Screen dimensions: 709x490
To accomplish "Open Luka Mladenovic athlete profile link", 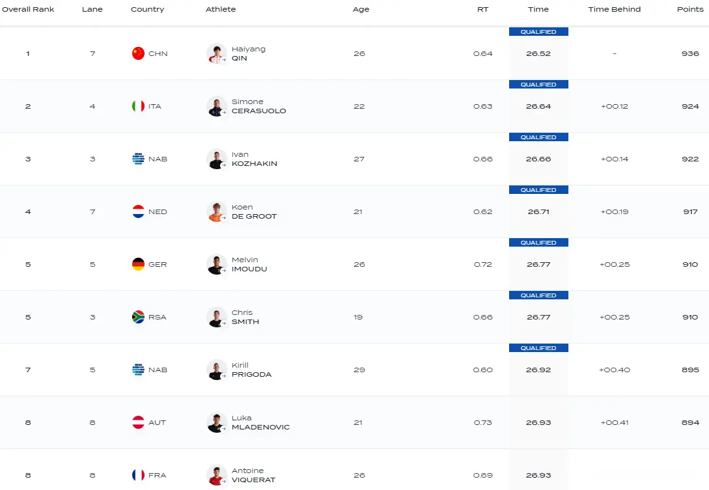I will coord(260,422).
